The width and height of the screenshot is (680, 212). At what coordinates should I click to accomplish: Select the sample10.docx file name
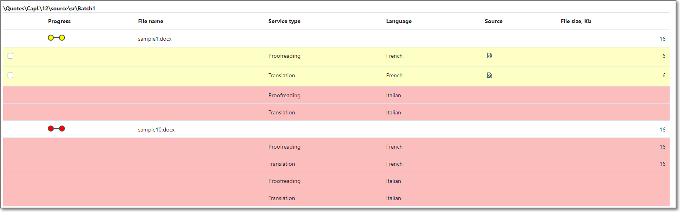tap(157, 130)
